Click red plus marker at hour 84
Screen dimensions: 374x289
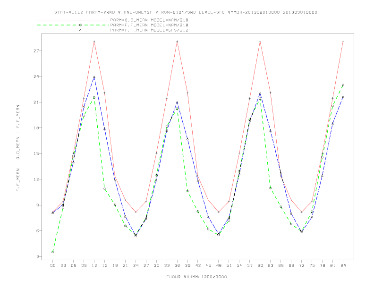click(343, 42)
